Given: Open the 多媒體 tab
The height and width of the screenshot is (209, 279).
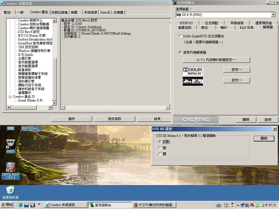Looking at the screenshot, I should 119,13.
